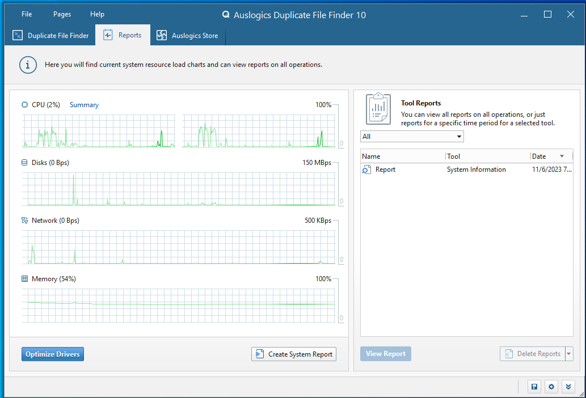Screen dimensions: 586x398
Task: Open the Auslogics Store tab
Action: click(188, 36)
